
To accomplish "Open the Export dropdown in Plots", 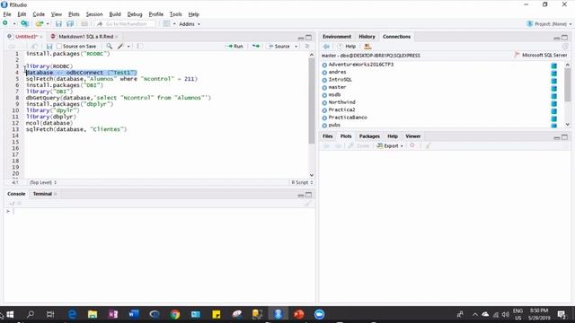I will click(x=390, y=145).
